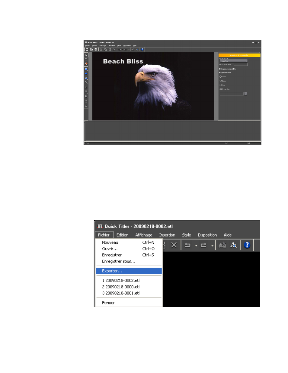The height and width of the screenshot is (373, 288).
Task: Click the New document icon in the full Quick Titler window
Action: tap(87, 49)
